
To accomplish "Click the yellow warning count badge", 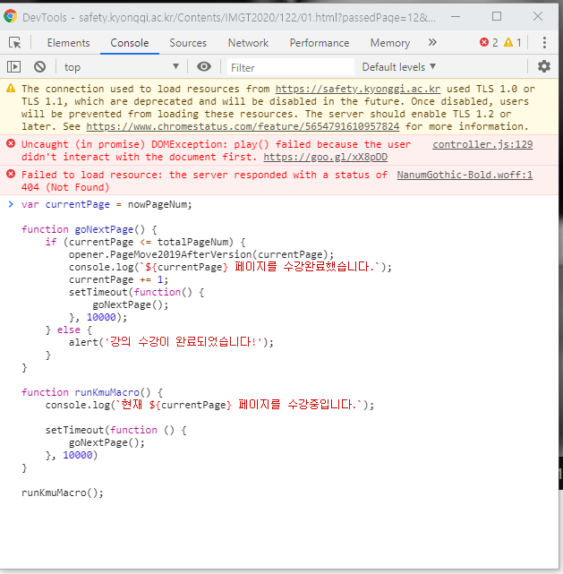I will click(x=513, y=42).
